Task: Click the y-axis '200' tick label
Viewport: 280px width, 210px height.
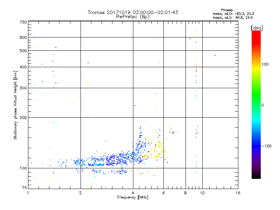Action: pos(23,118)
